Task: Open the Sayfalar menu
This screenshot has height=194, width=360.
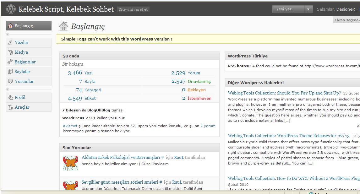Action: tap(29, 72)
